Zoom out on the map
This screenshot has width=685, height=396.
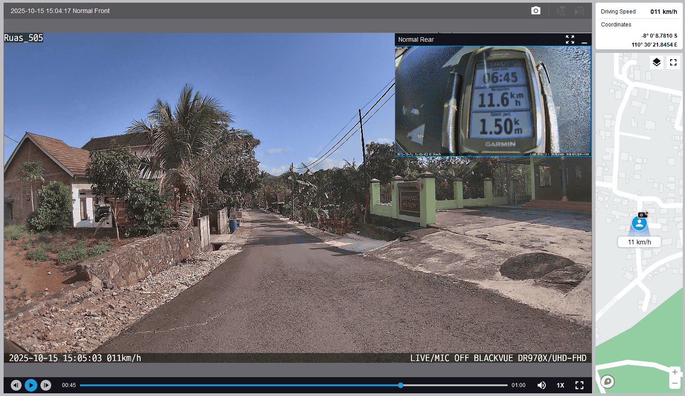point(674,383)
